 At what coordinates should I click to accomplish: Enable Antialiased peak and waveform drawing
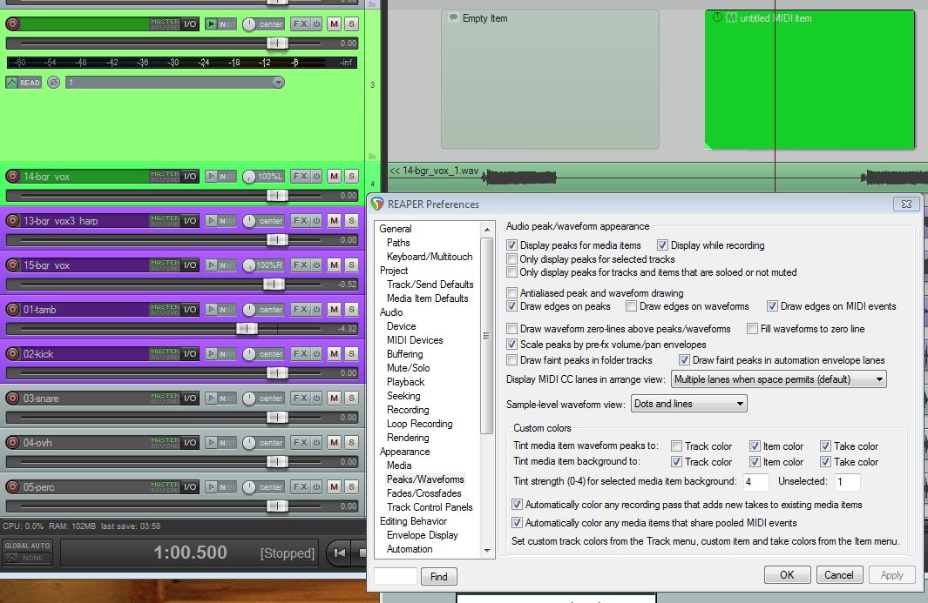[x=512, y=292]
